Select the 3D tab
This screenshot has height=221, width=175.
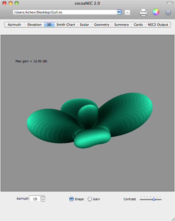tap(49, 24)
